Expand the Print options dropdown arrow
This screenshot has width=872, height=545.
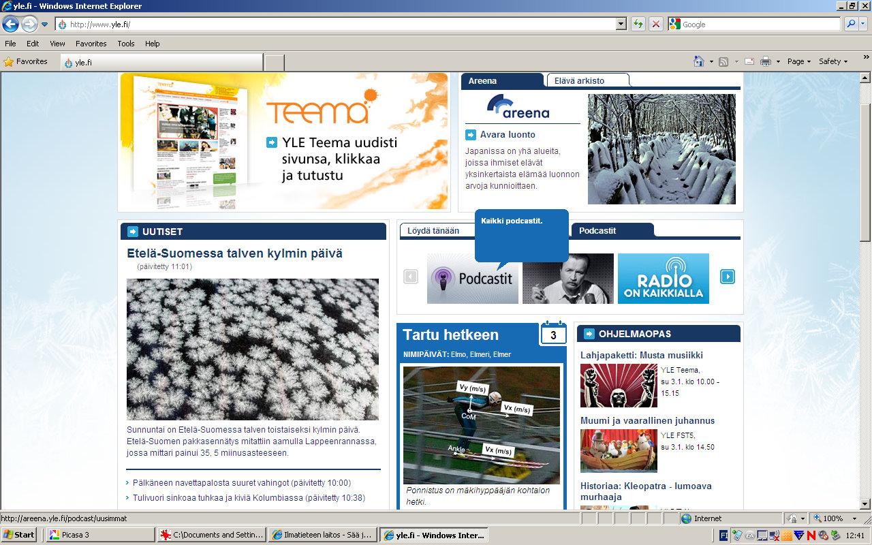[x=778, y=61]
